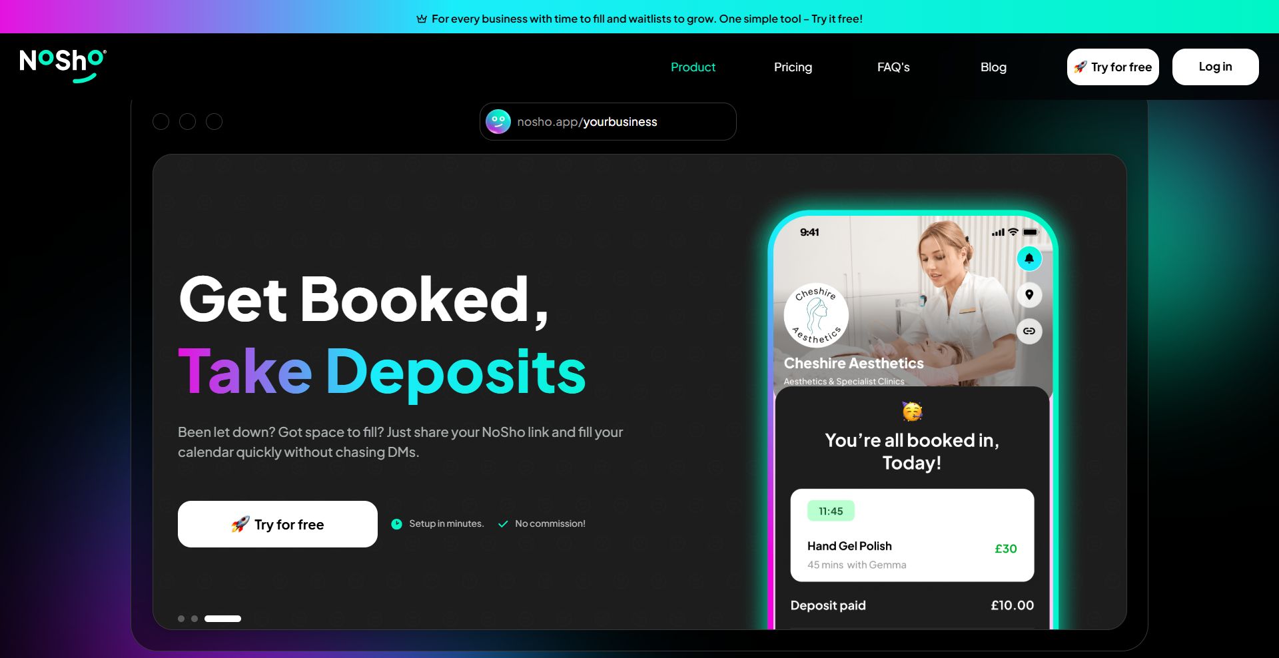The width and height of the screenshot is (1279, 658).
Task: Select the second carousel slide dot
Action: [195, 619]
